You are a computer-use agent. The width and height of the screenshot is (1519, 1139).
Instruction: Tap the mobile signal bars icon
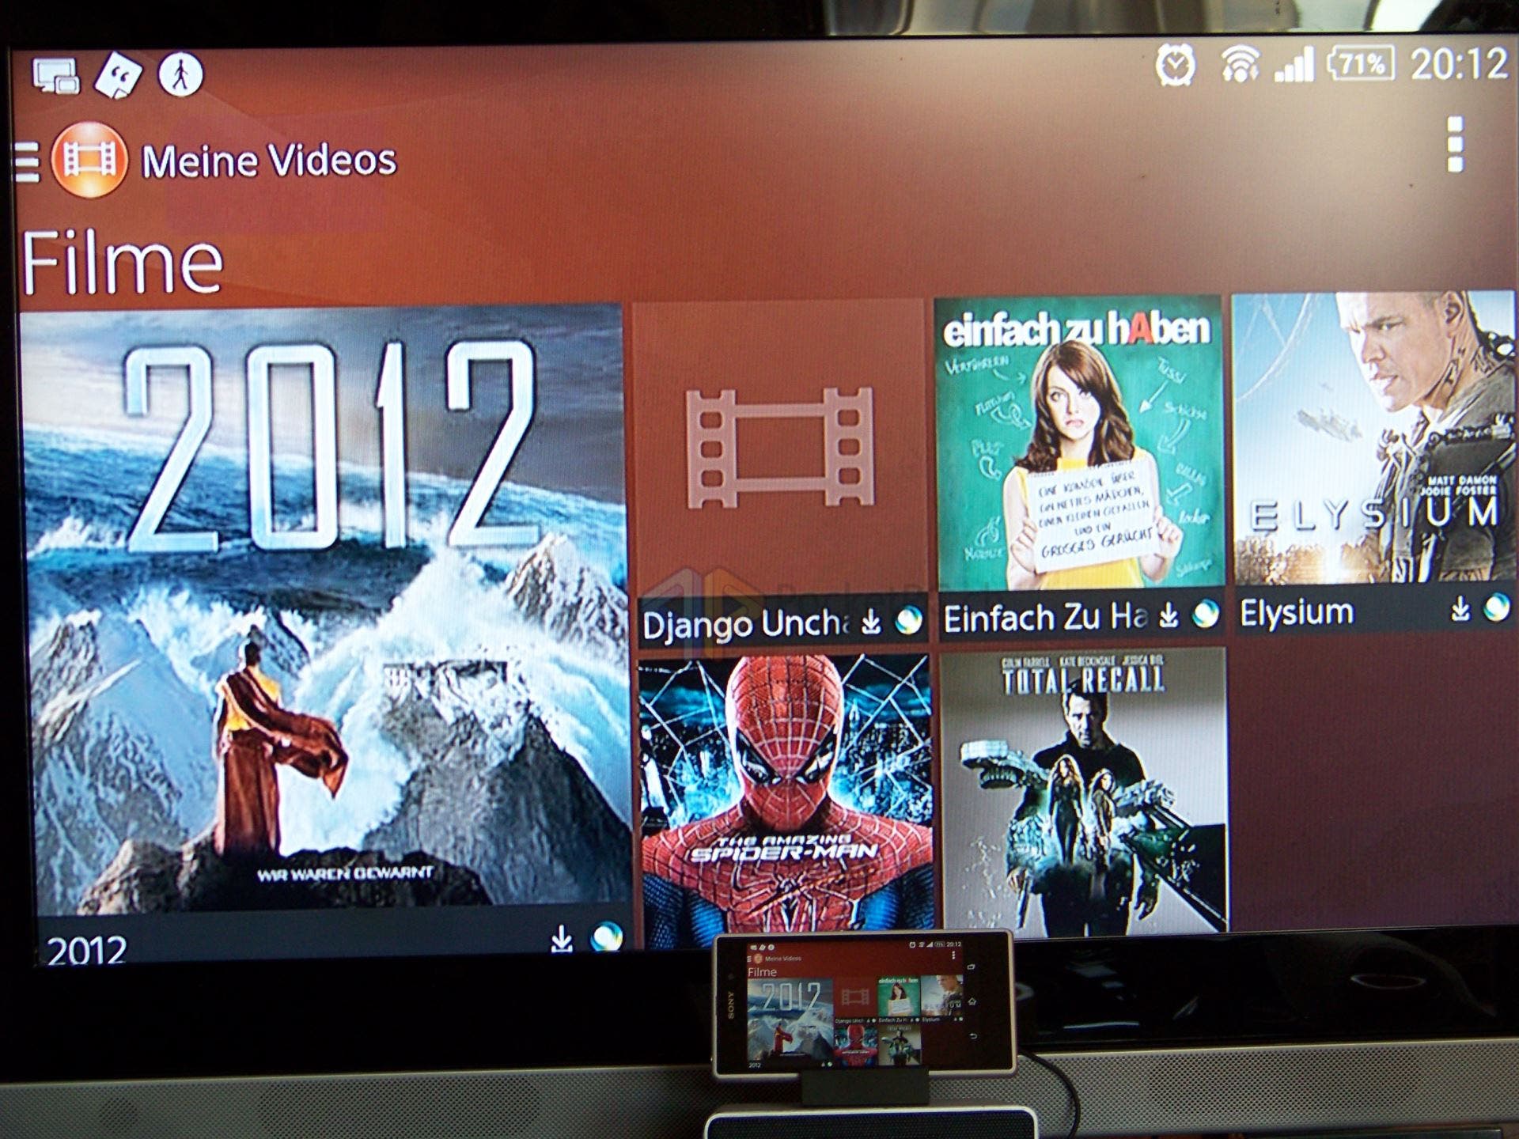(x=1294, y=65)
